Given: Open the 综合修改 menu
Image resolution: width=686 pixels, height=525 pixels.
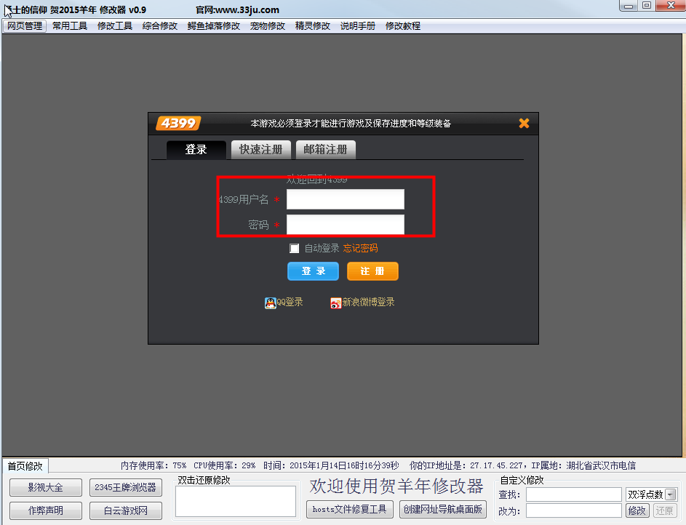Looking at the screenshot, I should click(x=160, y=26).
